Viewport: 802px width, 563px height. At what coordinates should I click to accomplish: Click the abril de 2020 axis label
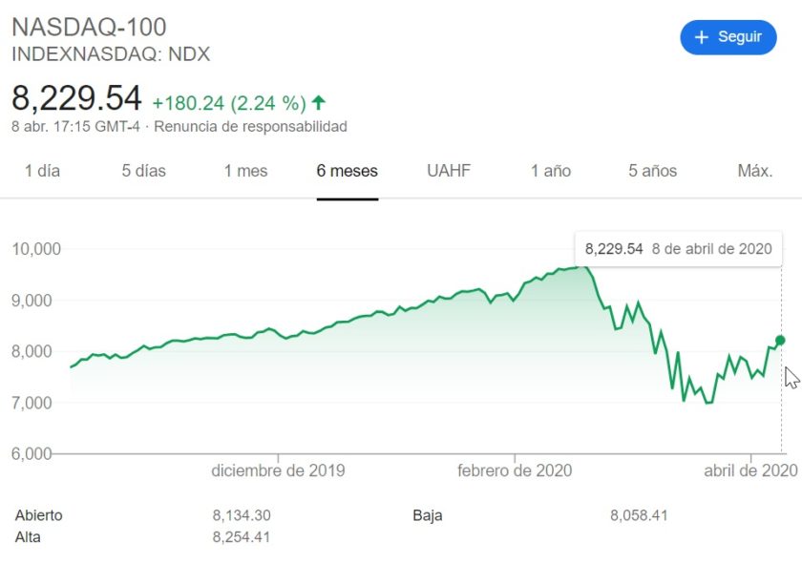coord(750,470)
